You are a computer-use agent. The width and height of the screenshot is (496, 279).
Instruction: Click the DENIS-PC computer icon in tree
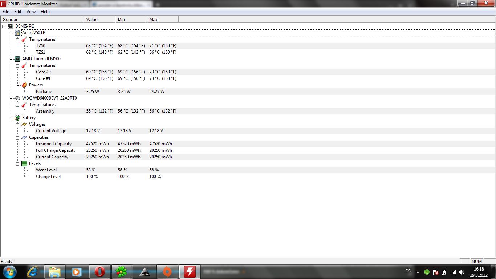[11, 26]
